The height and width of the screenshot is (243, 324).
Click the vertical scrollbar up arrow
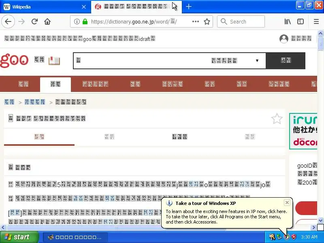click(x=320, y=34)
